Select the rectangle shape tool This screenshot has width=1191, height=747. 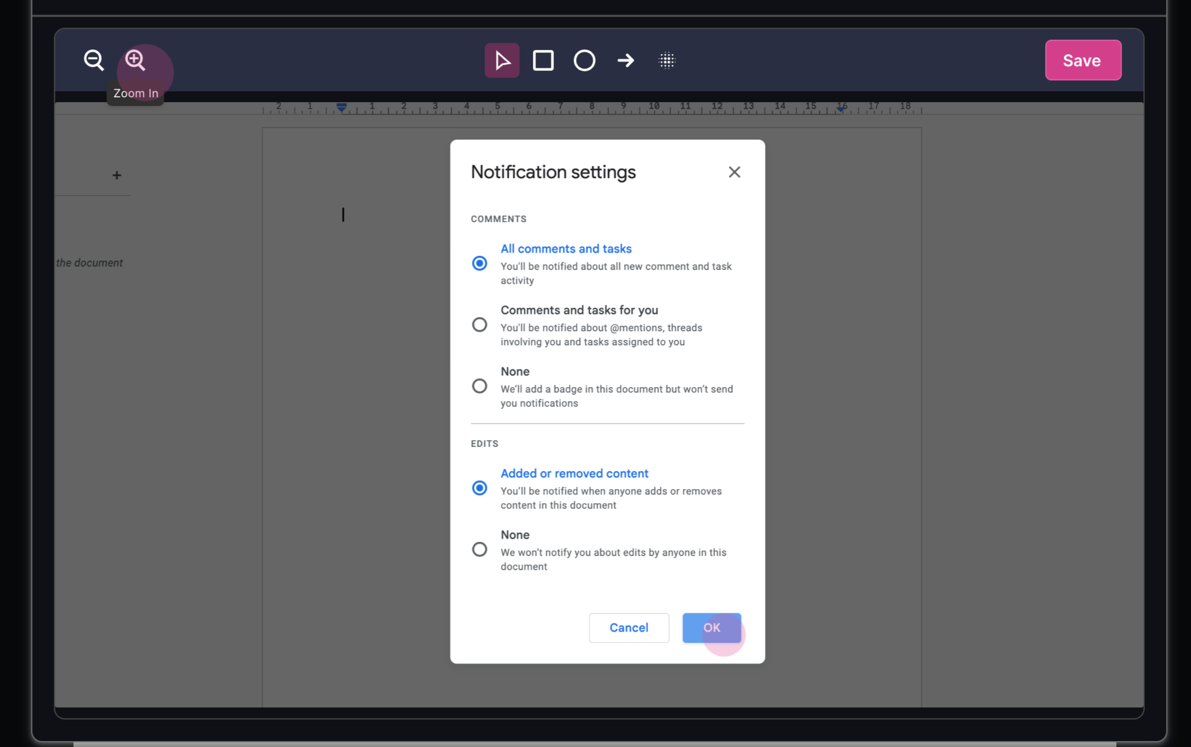pos(543,60)
